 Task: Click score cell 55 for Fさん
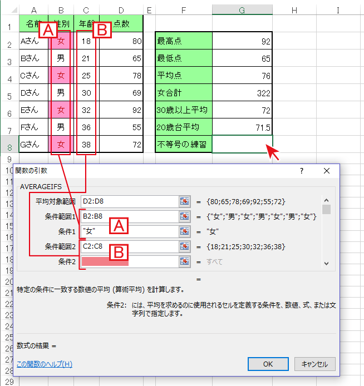121,127
